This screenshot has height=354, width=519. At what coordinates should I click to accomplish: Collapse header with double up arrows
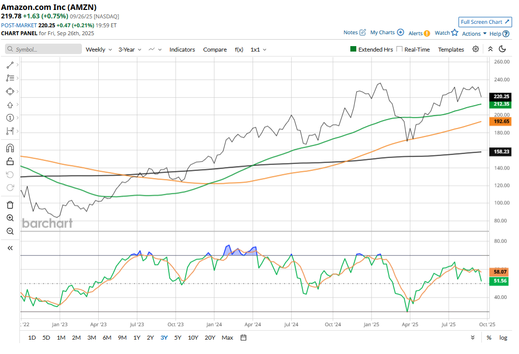point(490,49)
